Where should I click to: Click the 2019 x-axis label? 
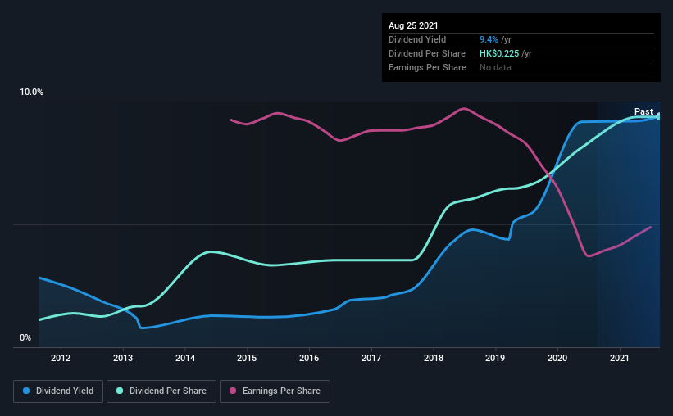[x=495, y=358]
